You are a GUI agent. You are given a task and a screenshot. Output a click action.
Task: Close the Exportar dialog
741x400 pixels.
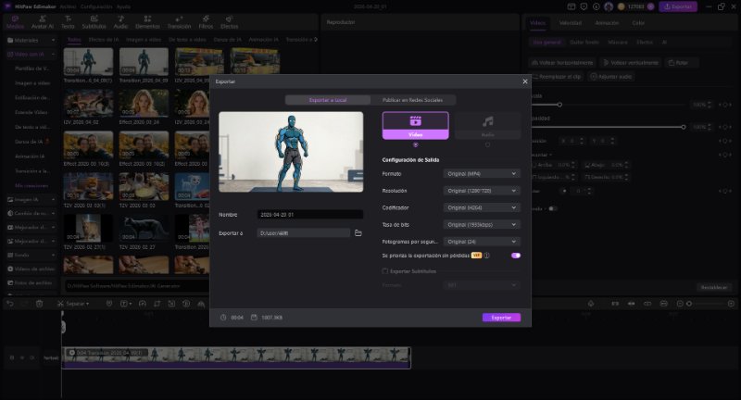[x=524, y=81]
